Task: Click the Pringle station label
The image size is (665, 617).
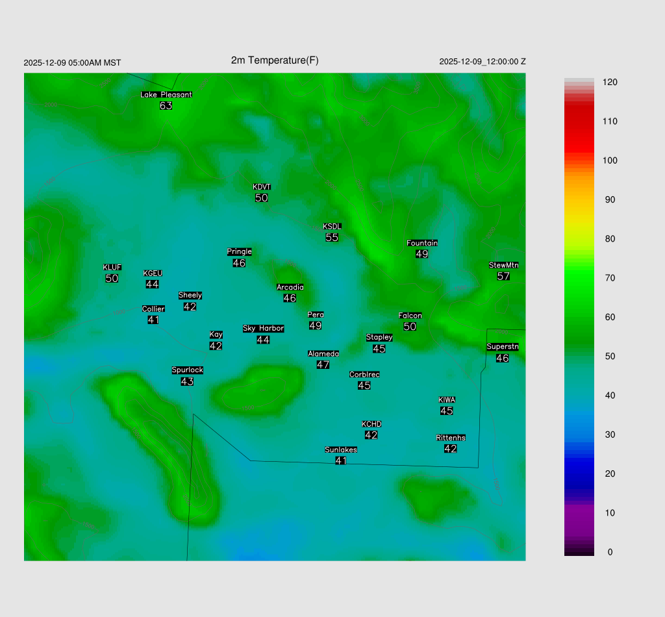Action: click(x=239, y=251)
